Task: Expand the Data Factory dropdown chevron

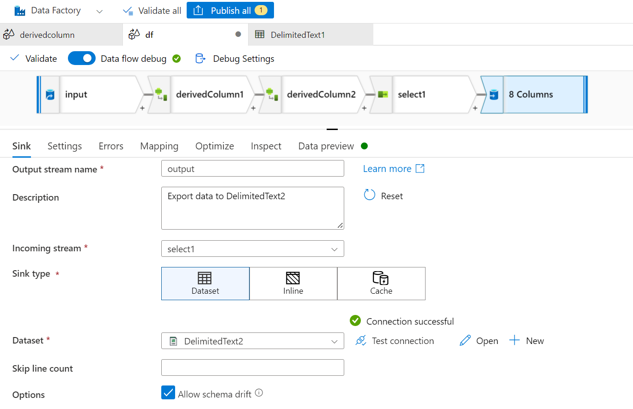Action: (99, 11)
